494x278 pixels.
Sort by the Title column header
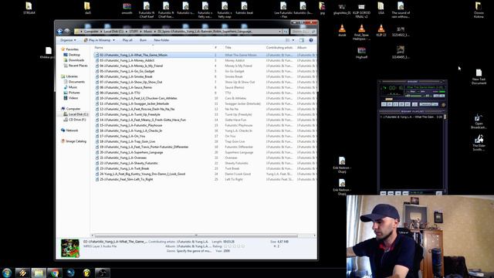point(228,48)
